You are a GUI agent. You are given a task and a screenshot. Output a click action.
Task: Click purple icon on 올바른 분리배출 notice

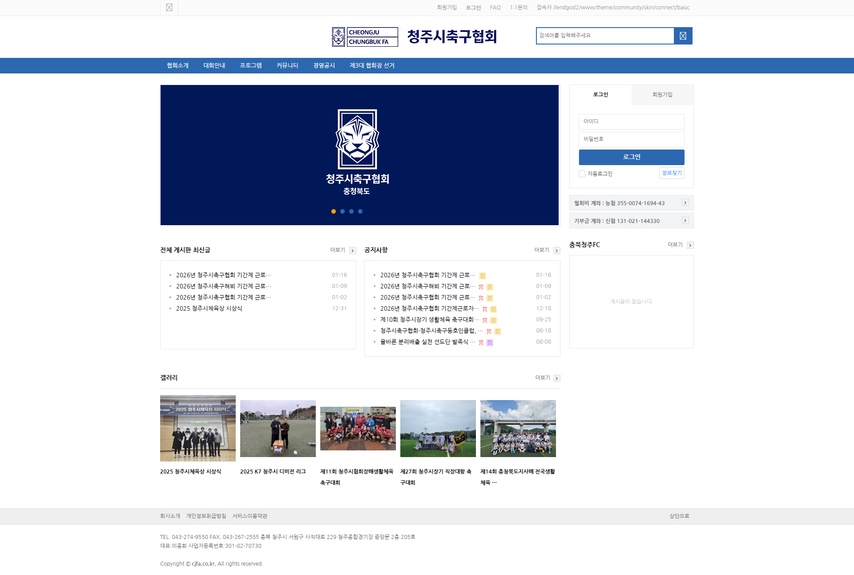[x=490, y=343]
